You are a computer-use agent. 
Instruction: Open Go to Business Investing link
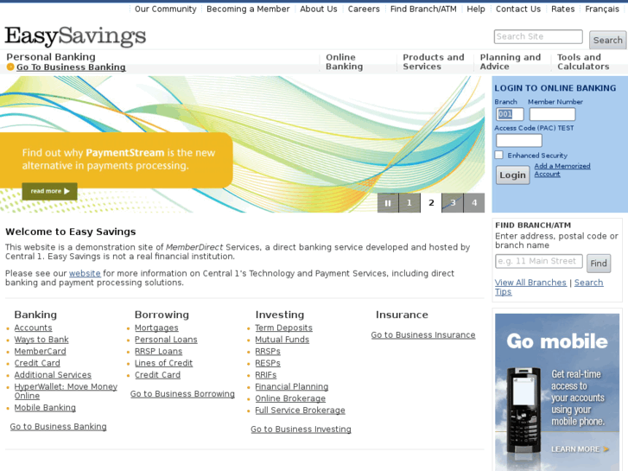point(301,430)
